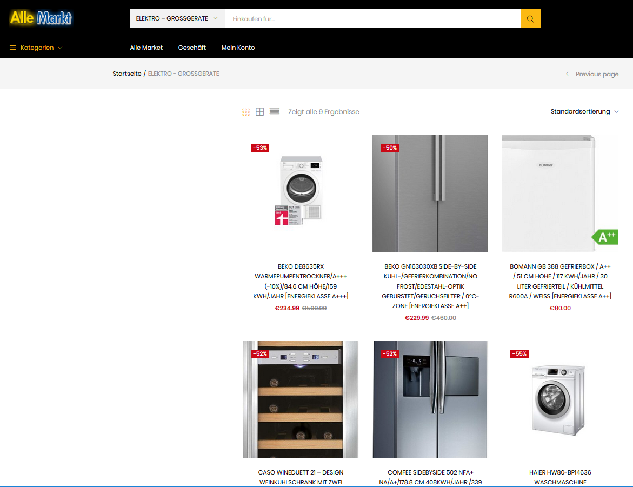The image size is (633, 487).
Task: Go to Startseite breadcrumb link
Action: tap(126, 74)
